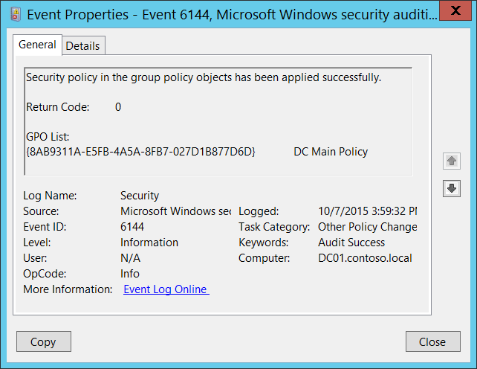Image resolution: width=477 pixels, height=369 pixels.
Task: Open the Event Log Online link
Action: point(166,289)
